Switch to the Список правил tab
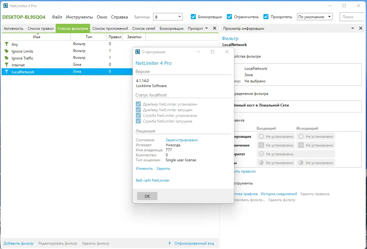The height and width of the screenshot is (249, 367). 40,28
